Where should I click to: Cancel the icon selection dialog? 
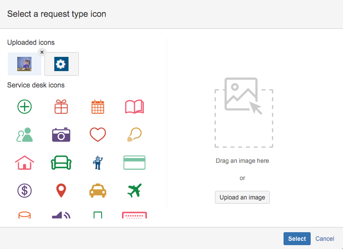[324, 239]
